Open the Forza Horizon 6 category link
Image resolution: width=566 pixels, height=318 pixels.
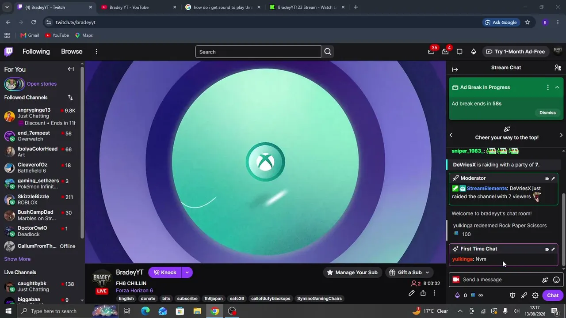[134, 291]
